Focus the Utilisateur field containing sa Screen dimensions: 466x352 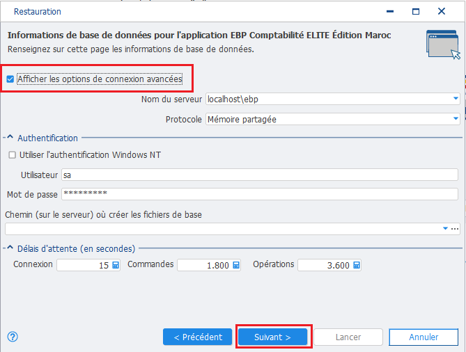point(259,175)
